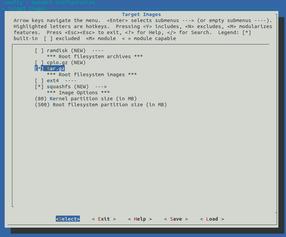Click the *** Root filesystem archives *** heading
This screenshot has width=286, height=237.
coord(95,56)
